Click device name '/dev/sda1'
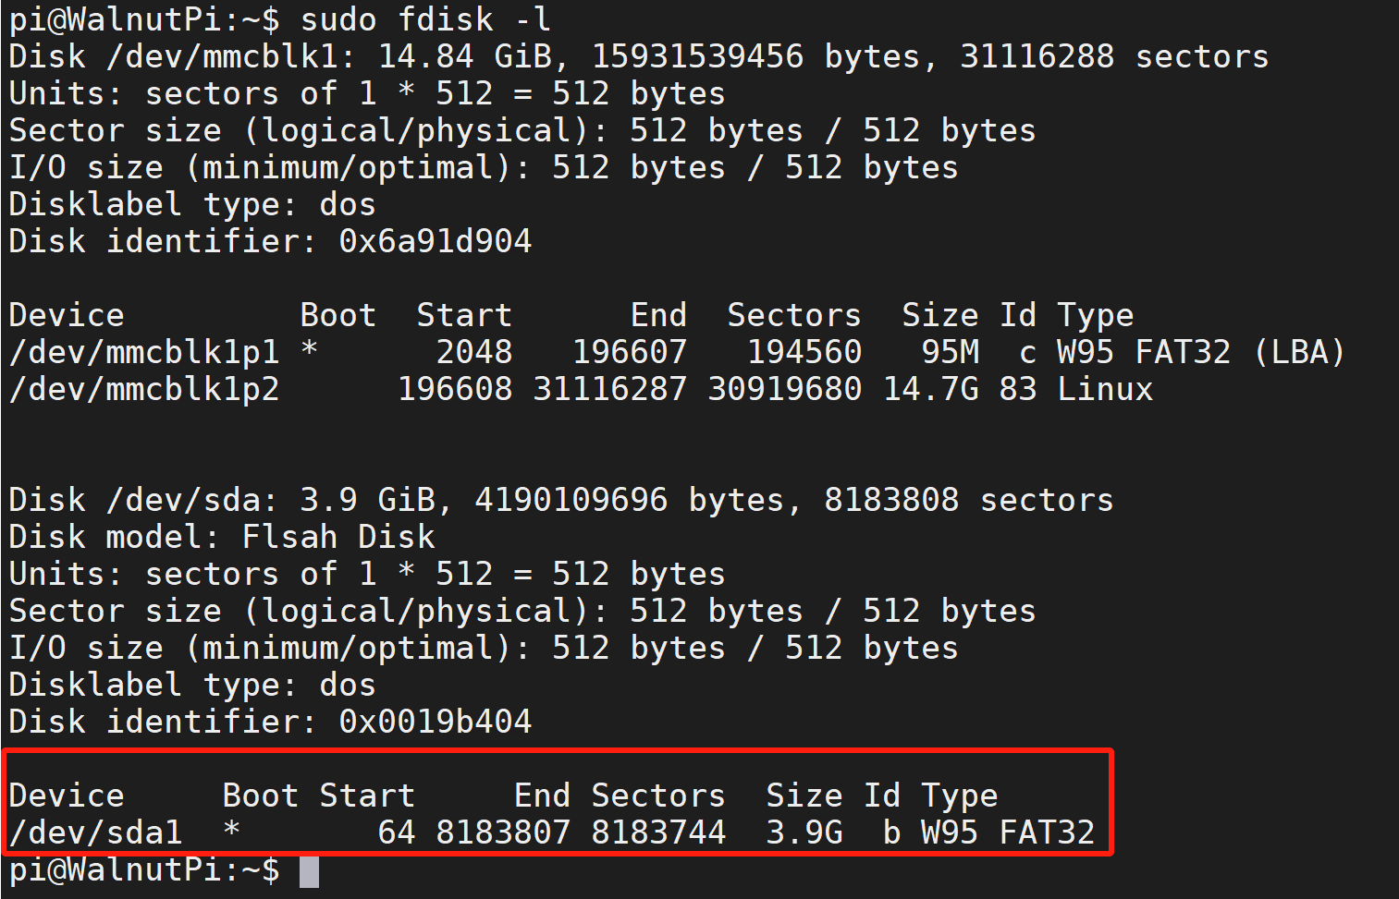1399x899 pixels. [x=96, y=832]
